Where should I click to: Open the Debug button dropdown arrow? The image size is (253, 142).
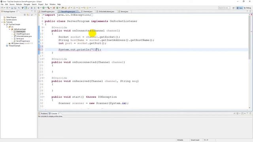(x=41, y=8)
